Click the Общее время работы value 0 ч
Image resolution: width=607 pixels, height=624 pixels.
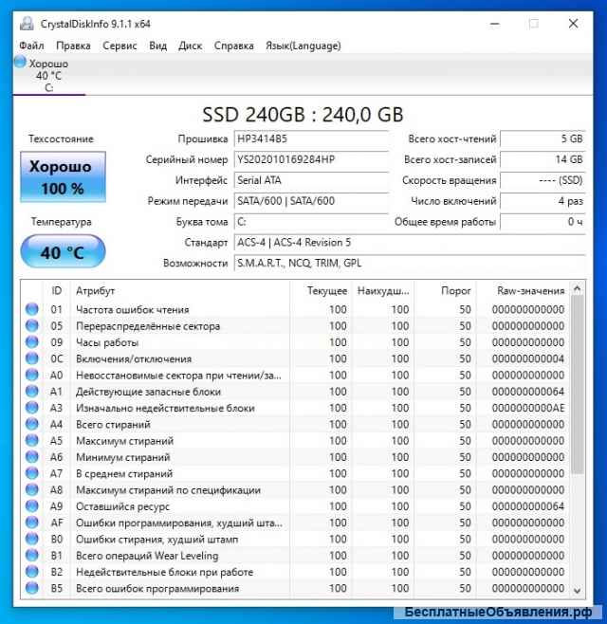[543, 222]
